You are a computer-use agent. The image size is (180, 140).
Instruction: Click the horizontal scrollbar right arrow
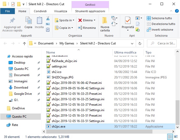tap(173, 131)
